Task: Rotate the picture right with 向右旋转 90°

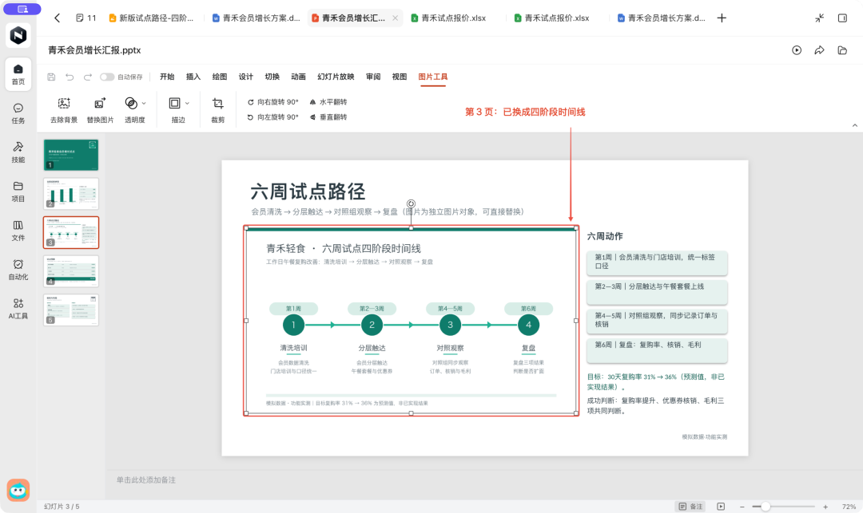Action: click(x=273, y=102)
